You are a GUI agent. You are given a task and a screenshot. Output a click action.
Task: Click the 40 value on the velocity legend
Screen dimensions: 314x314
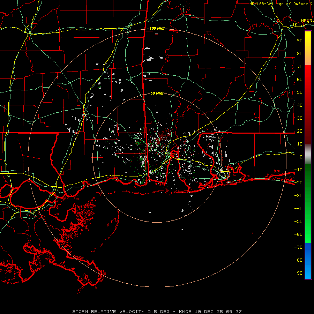pos(300,105)
